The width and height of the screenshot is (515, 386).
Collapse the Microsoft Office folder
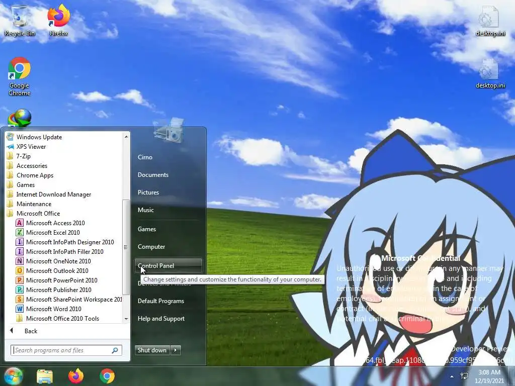[x=33, y=213]
